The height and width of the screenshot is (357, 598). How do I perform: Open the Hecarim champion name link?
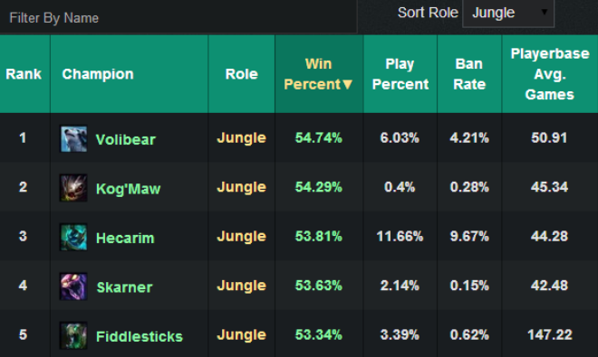125,239
